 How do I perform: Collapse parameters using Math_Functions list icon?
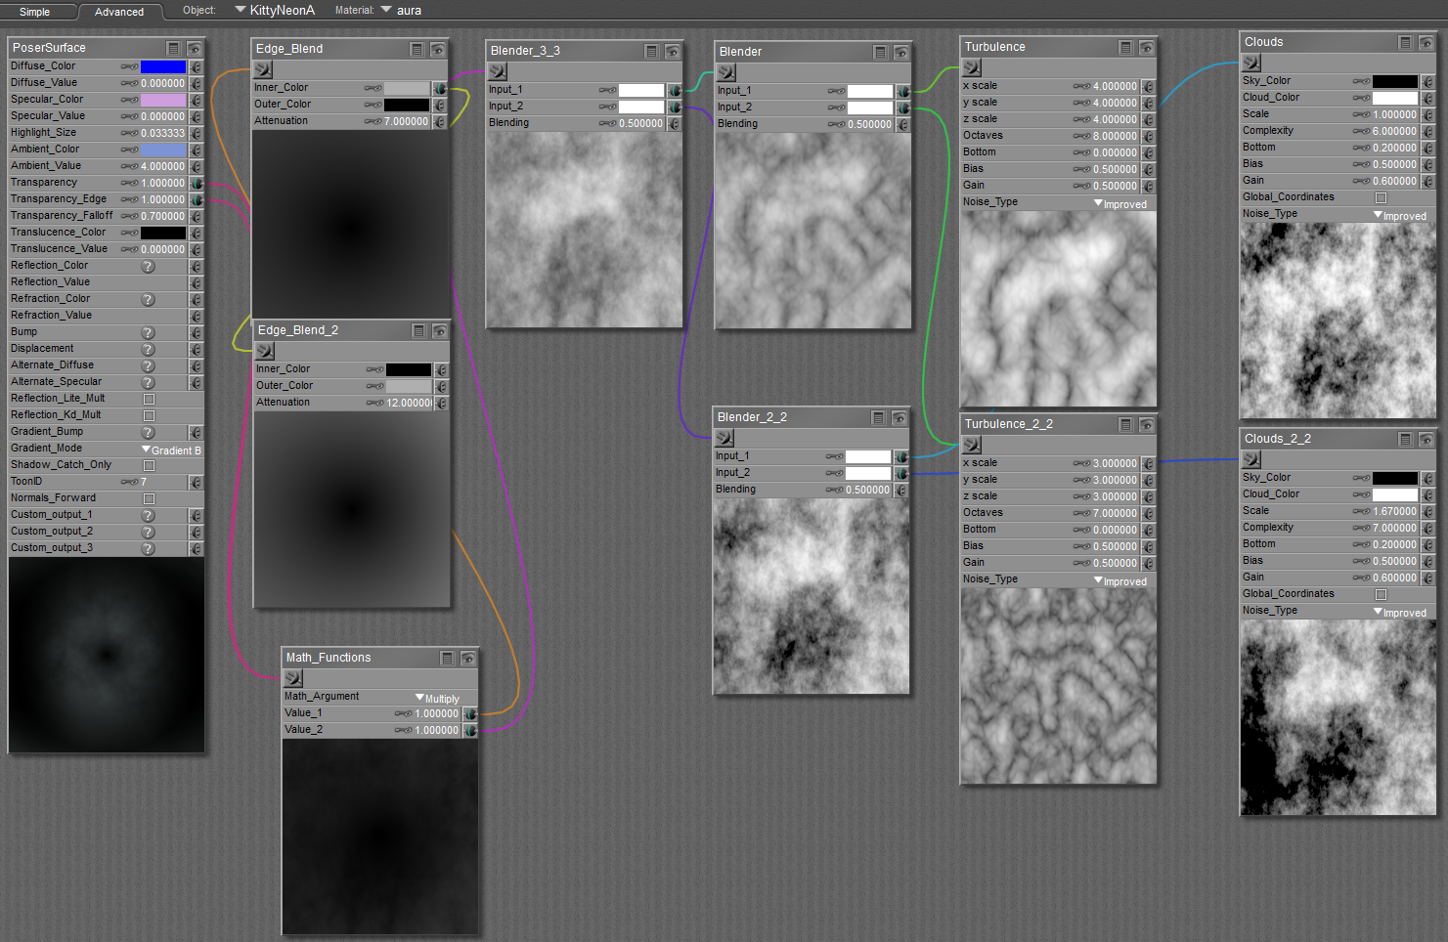(x=447, y=658)
